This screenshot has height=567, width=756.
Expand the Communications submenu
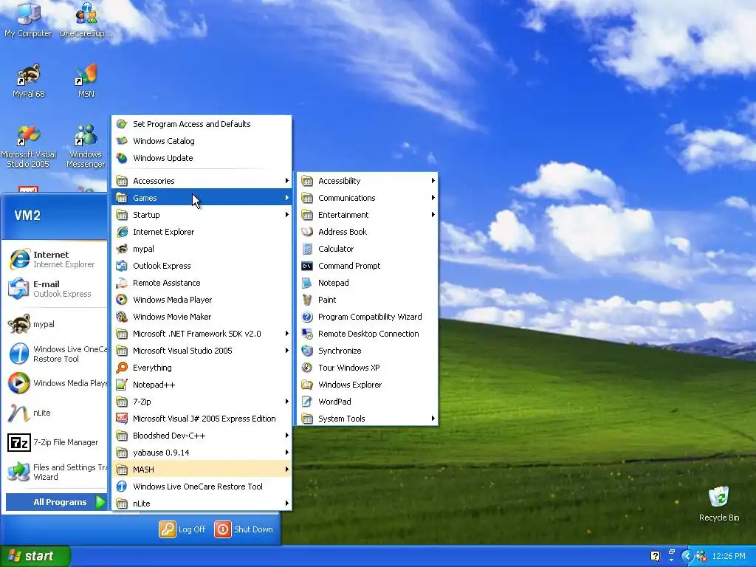[x=368, y=198]
